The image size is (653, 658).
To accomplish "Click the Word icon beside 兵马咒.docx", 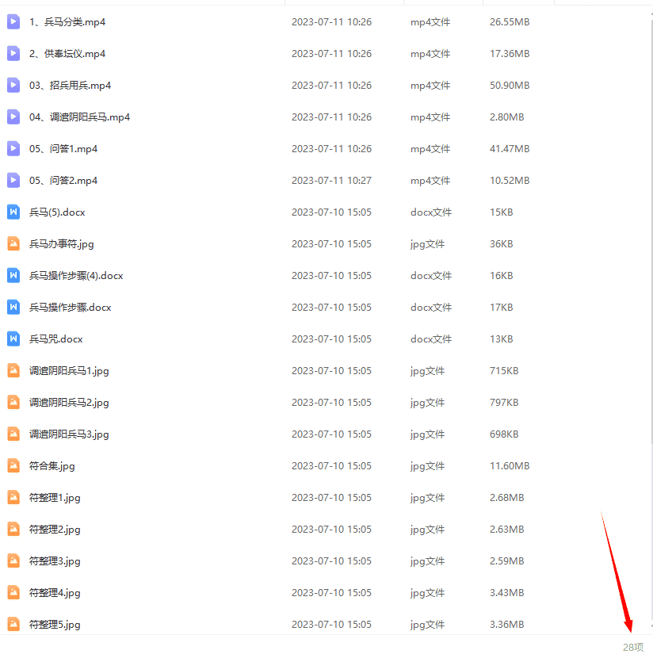I will pos(13,339).
